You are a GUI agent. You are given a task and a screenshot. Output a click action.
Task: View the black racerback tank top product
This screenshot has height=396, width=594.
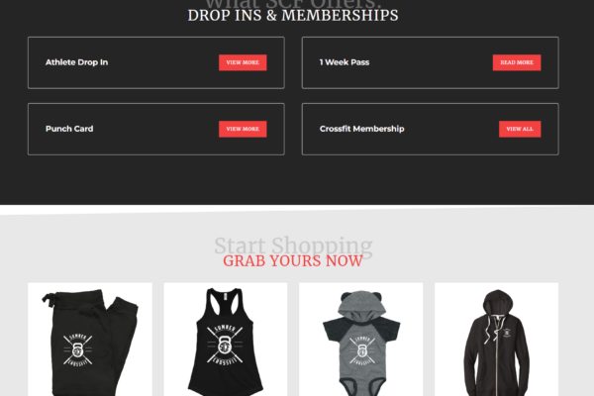[x=226, y=340]
